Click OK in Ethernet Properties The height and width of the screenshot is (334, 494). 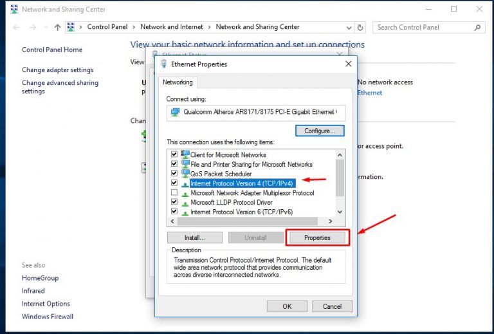pos(287,306)
